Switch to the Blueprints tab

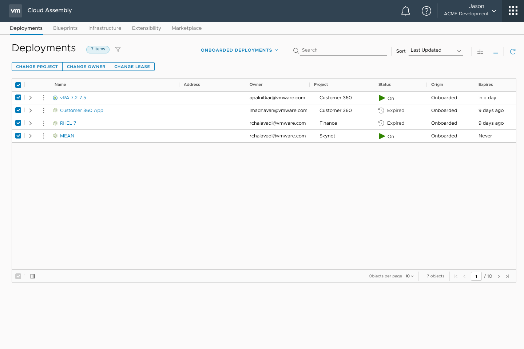pyautogui.click(x=65, y=28)
